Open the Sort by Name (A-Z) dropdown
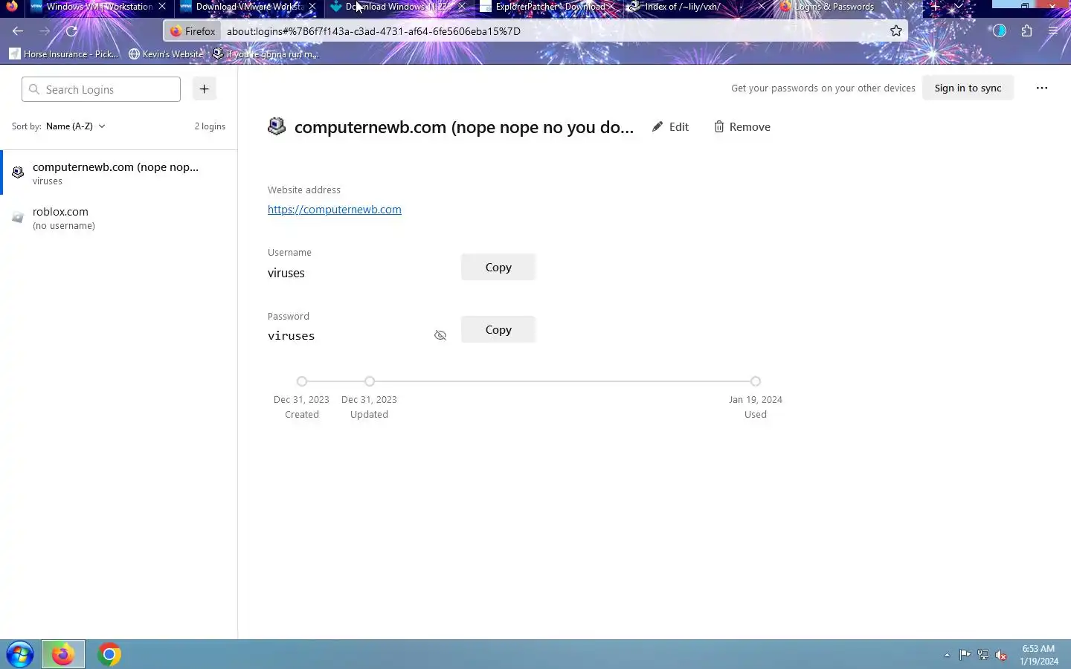 (x=75, y=126)
